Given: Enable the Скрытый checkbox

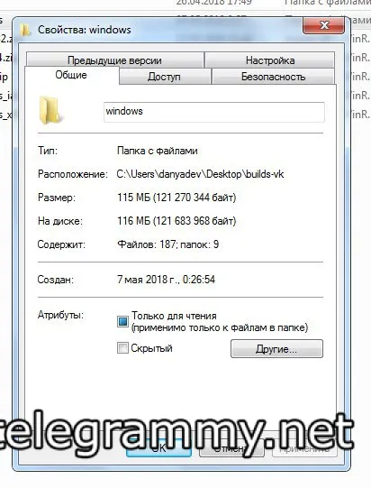Looking at the screenshot, I should coord(122,347).
